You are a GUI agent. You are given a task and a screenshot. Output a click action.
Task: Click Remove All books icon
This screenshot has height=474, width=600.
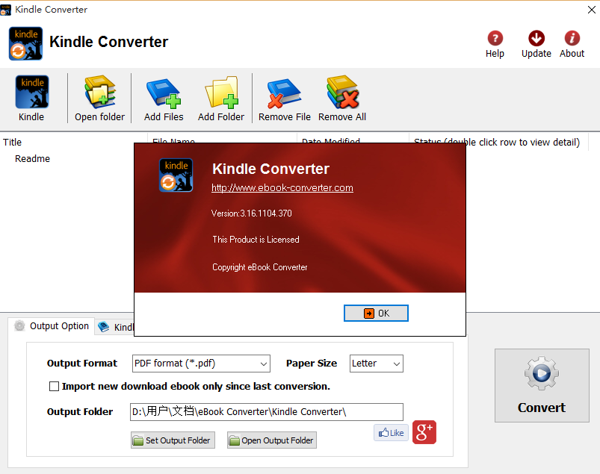coord(342,93)
